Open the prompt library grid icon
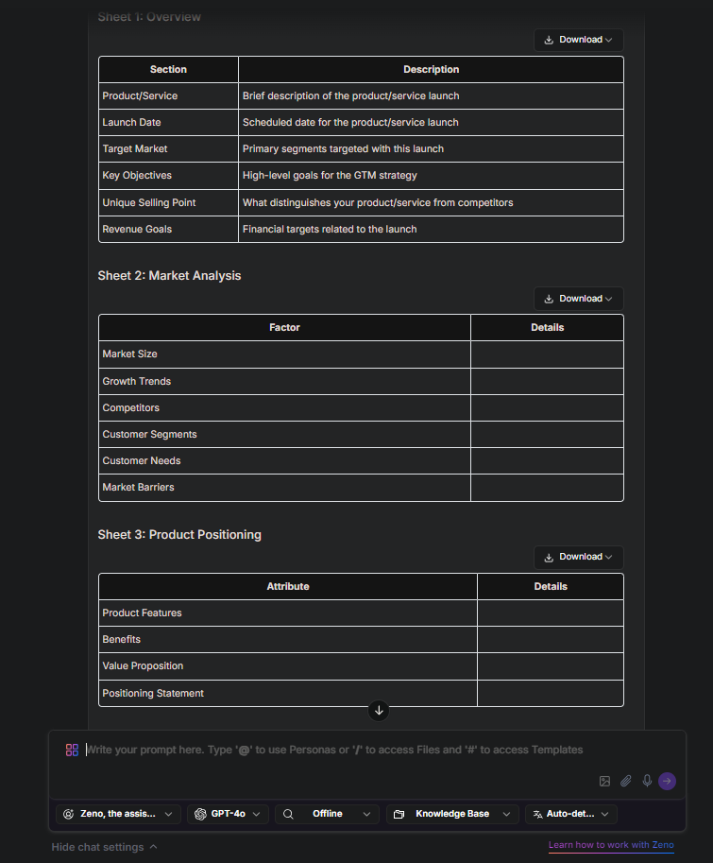 tap(72, 750)
